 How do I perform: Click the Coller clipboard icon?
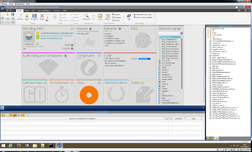tap(55, 15)
